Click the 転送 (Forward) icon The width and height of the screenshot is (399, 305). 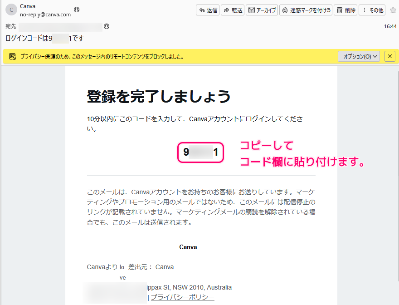coord(225,10)
